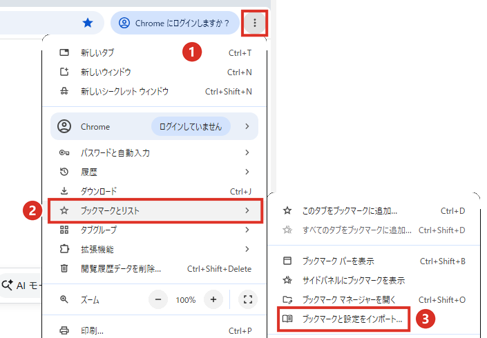487x338 pixels.
Task: Expand the Chrome profile row chevron
Action: (x=247, y=126)
